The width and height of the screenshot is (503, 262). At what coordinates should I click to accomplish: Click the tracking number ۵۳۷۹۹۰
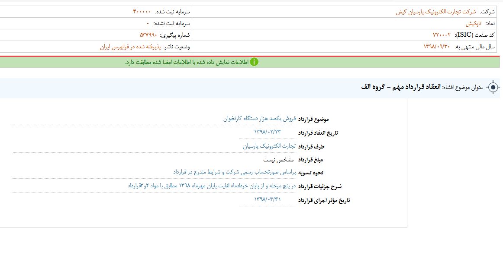[x=148, y=35]
